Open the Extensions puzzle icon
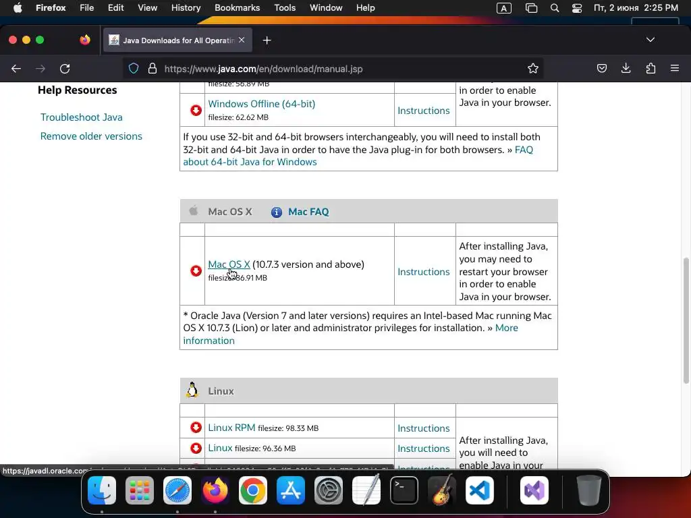Viewport: 691px width, 518px height. pyautogui.click(x=651, y=68)
